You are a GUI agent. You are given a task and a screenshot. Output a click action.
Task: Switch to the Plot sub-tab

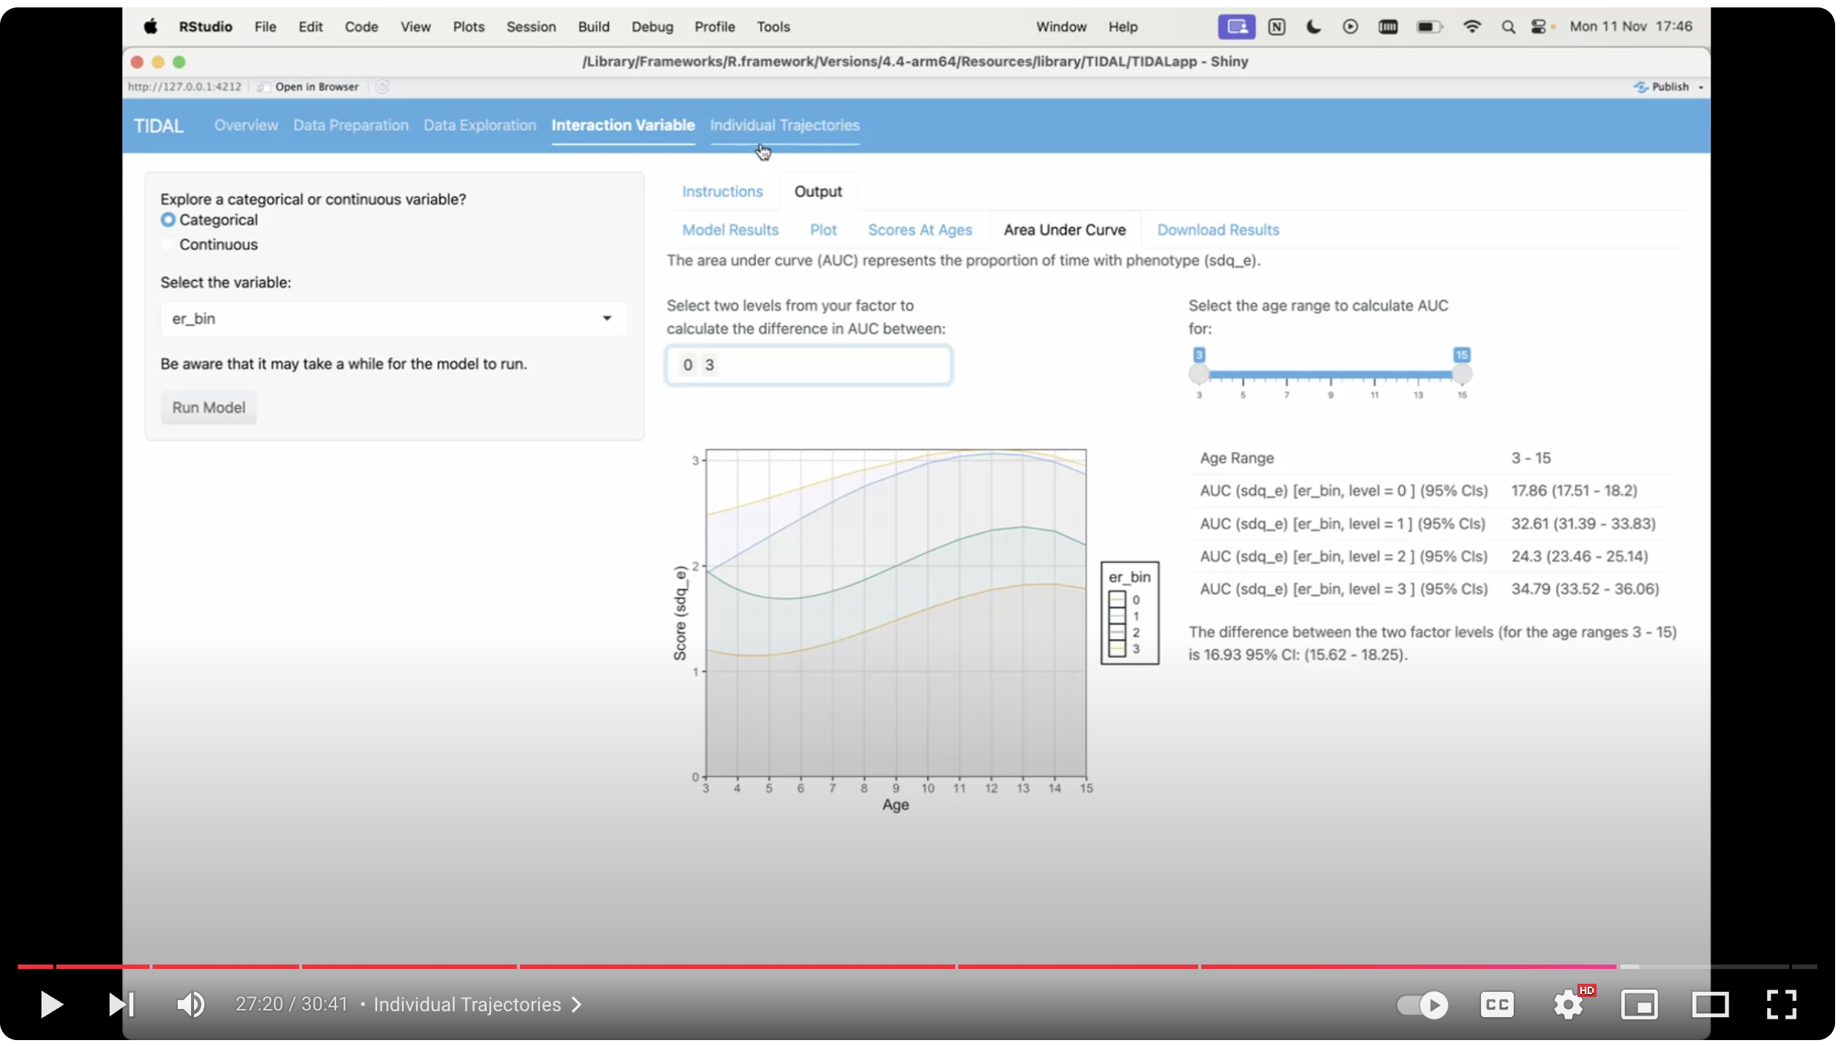click(x=823, y=230)
